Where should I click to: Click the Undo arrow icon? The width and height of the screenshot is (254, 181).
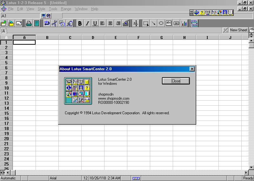[x=47, y=23]
